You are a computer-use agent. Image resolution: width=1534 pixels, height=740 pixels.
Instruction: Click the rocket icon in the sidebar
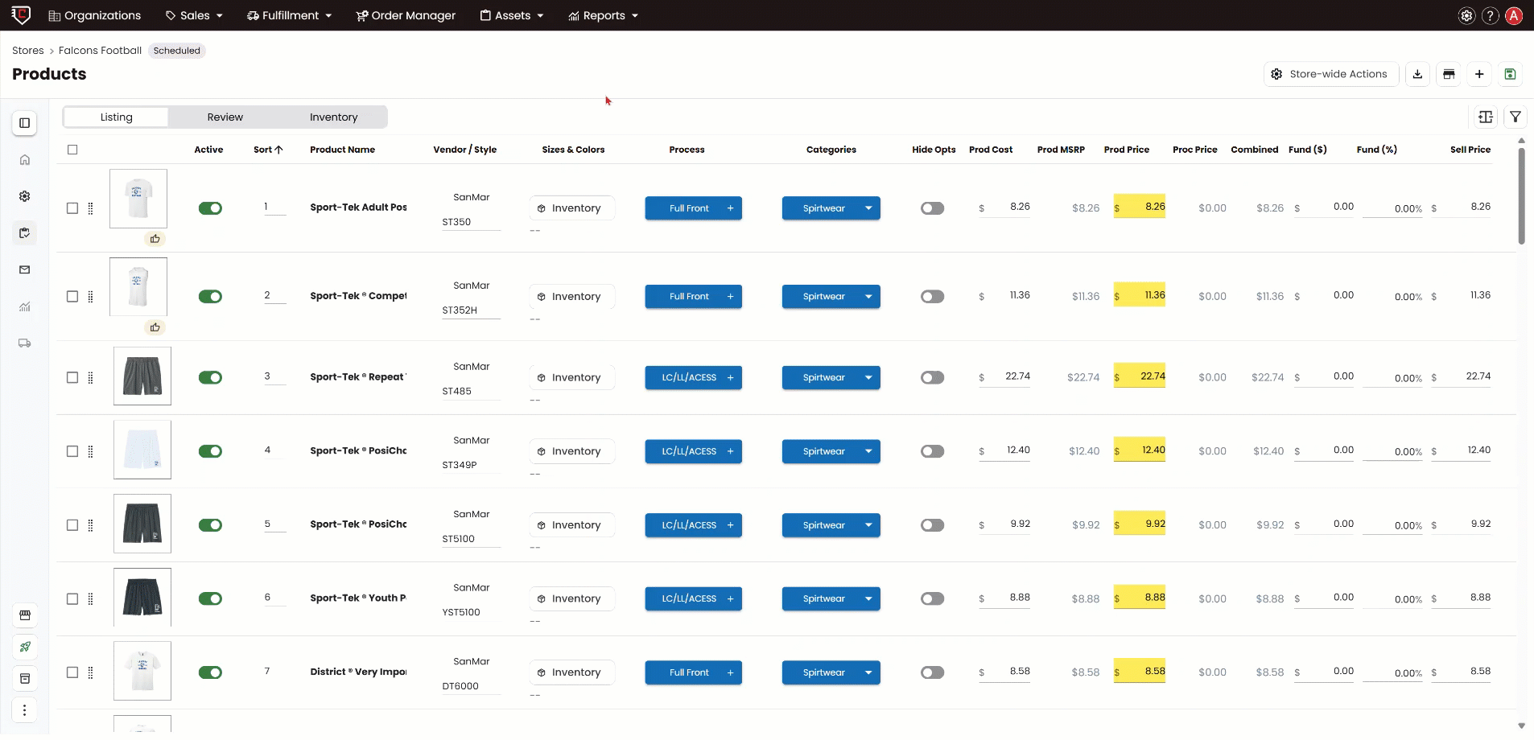(25, 647)
